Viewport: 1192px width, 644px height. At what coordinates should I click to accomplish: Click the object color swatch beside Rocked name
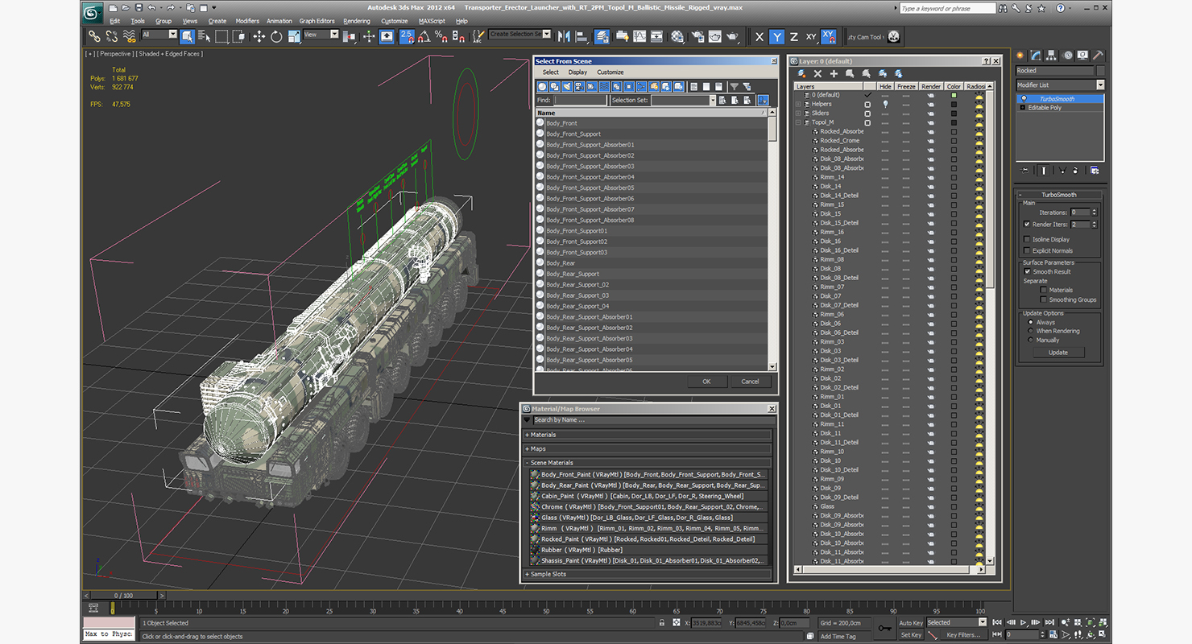click(x=1100, y=71)
